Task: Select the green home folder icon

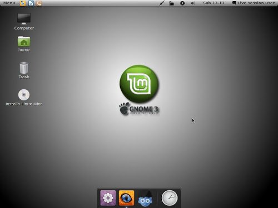Action: tap(24, 44)
